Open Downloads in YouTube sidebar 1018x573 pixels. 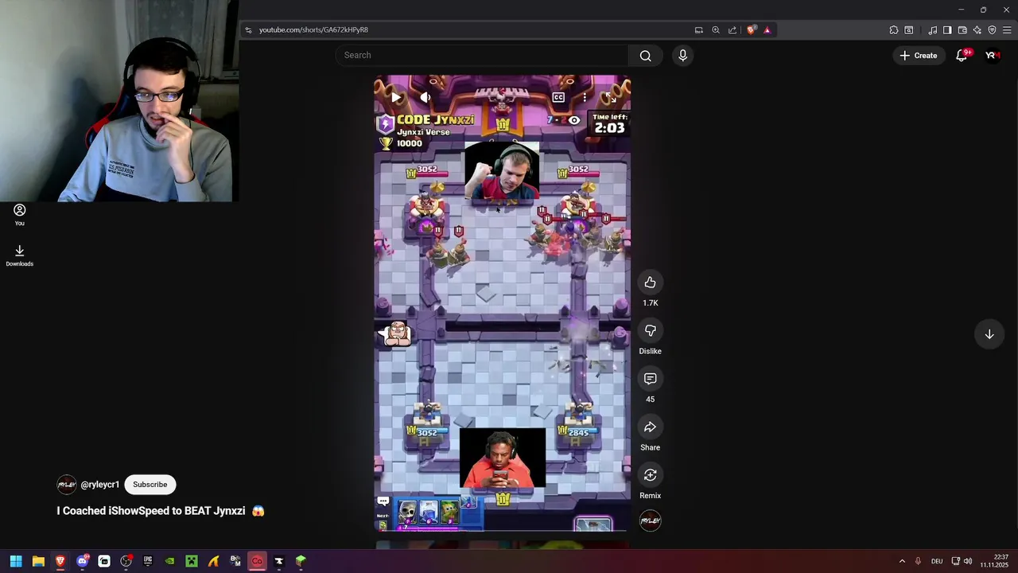pos(20,255)
